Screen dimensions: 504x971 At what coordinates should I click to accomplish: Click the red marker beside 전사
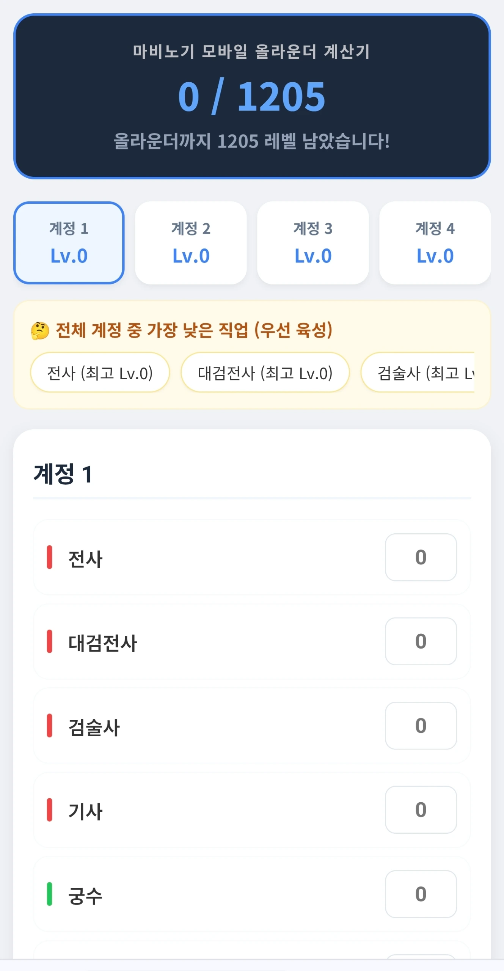click(49, 557)
